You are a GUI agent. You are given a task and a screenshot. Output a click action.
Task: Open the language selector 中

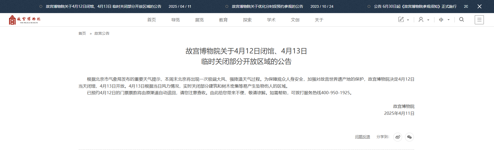(441, 20)
